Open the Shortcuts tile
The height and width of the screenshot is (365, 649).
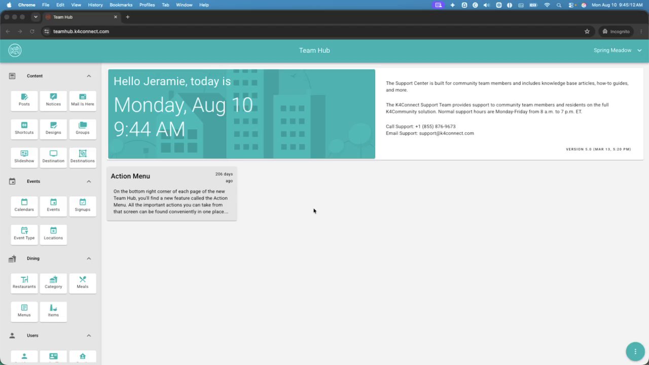24,129
